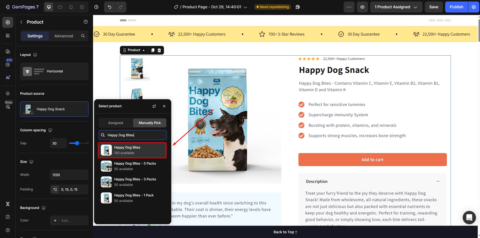Select the AI assistant tool in sidebar

(x=8, y=77)
